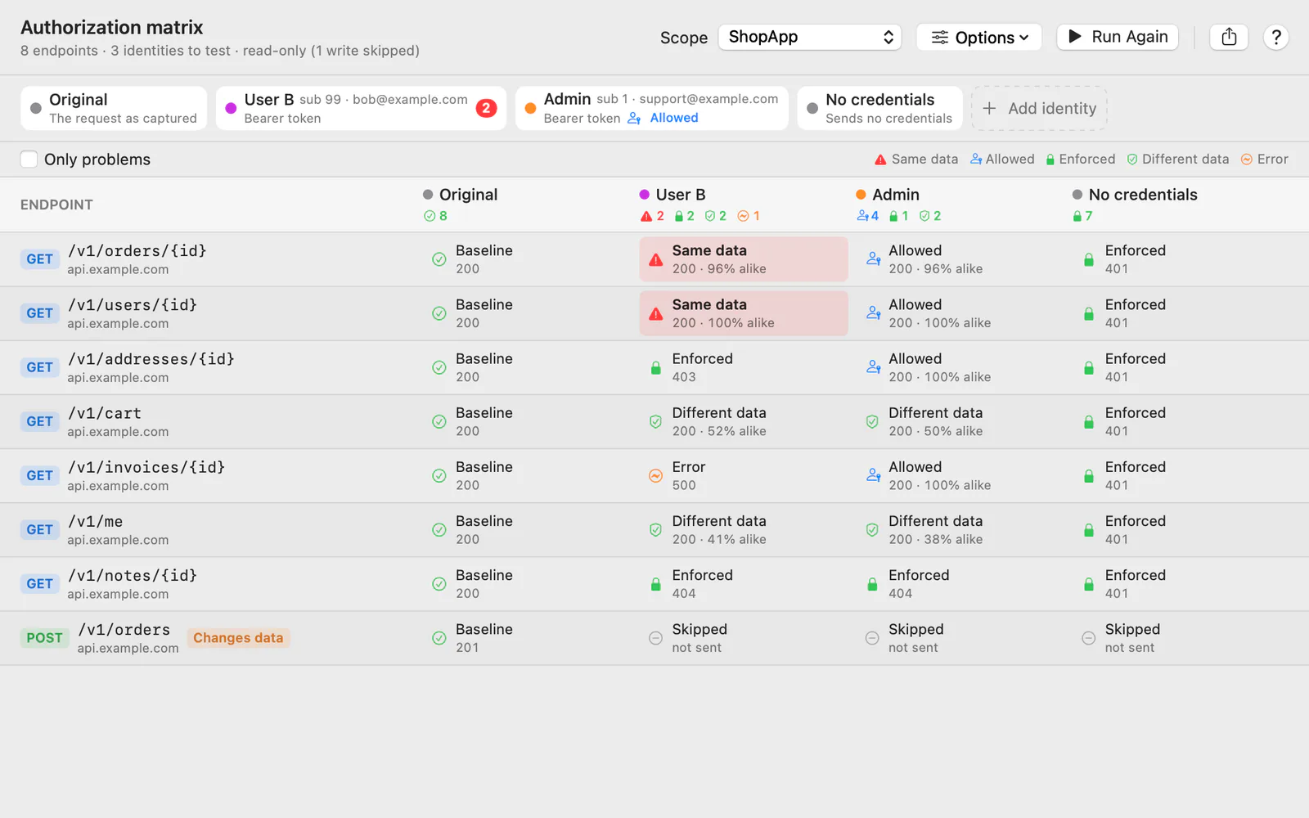Click the orange dot of Admin column header
Image resolution: width=1309 pixels, height=818 pixels.
coord(861,195)
